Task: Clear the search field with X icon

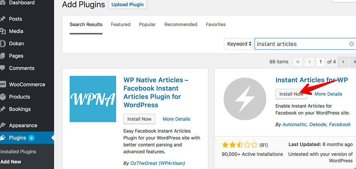Action: [x=351, y=44]
